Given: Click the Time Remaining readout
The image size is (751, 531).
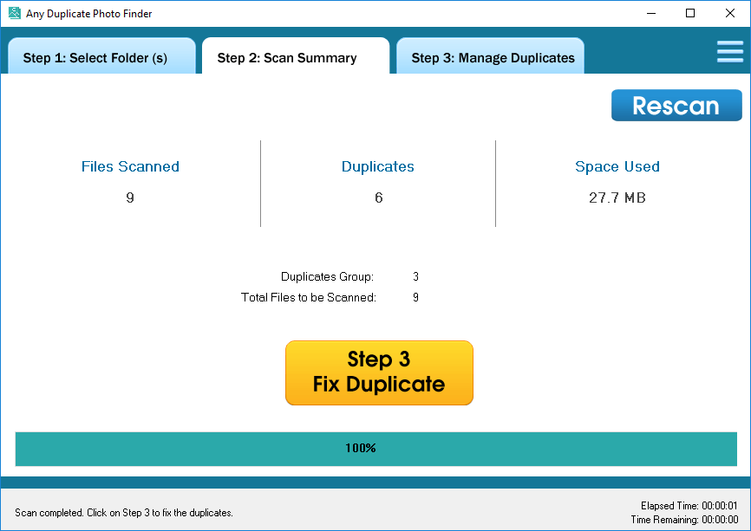Looking at the screenshot, I should tap(684, 520).
